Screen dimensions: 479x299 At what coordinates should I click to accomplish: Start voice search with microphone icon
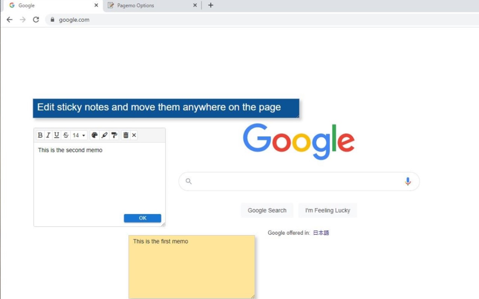point(408,181)
